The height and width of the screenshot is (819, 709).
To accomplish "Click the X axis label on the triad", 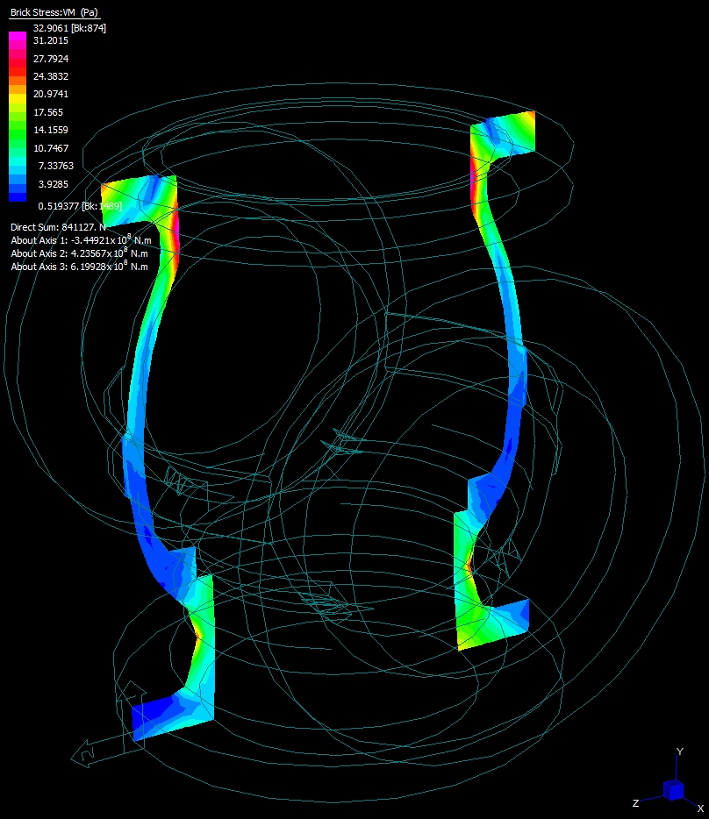I will coord(699,808).
